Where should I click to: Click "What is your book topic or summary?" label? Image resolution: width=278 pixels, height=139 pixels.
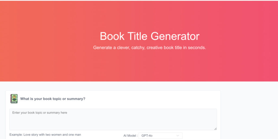click(x=53, y=99)
